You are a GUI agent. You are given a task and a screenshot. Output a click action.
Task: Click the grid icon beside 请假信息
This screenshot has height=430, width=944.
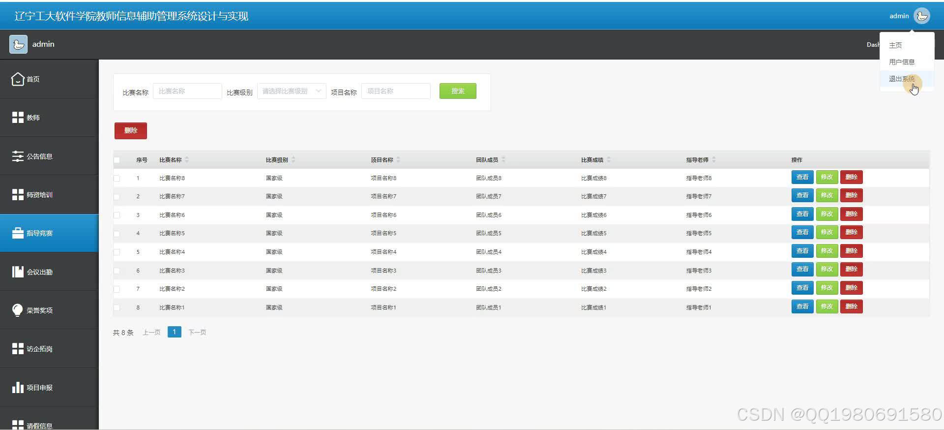pos(18,425)
